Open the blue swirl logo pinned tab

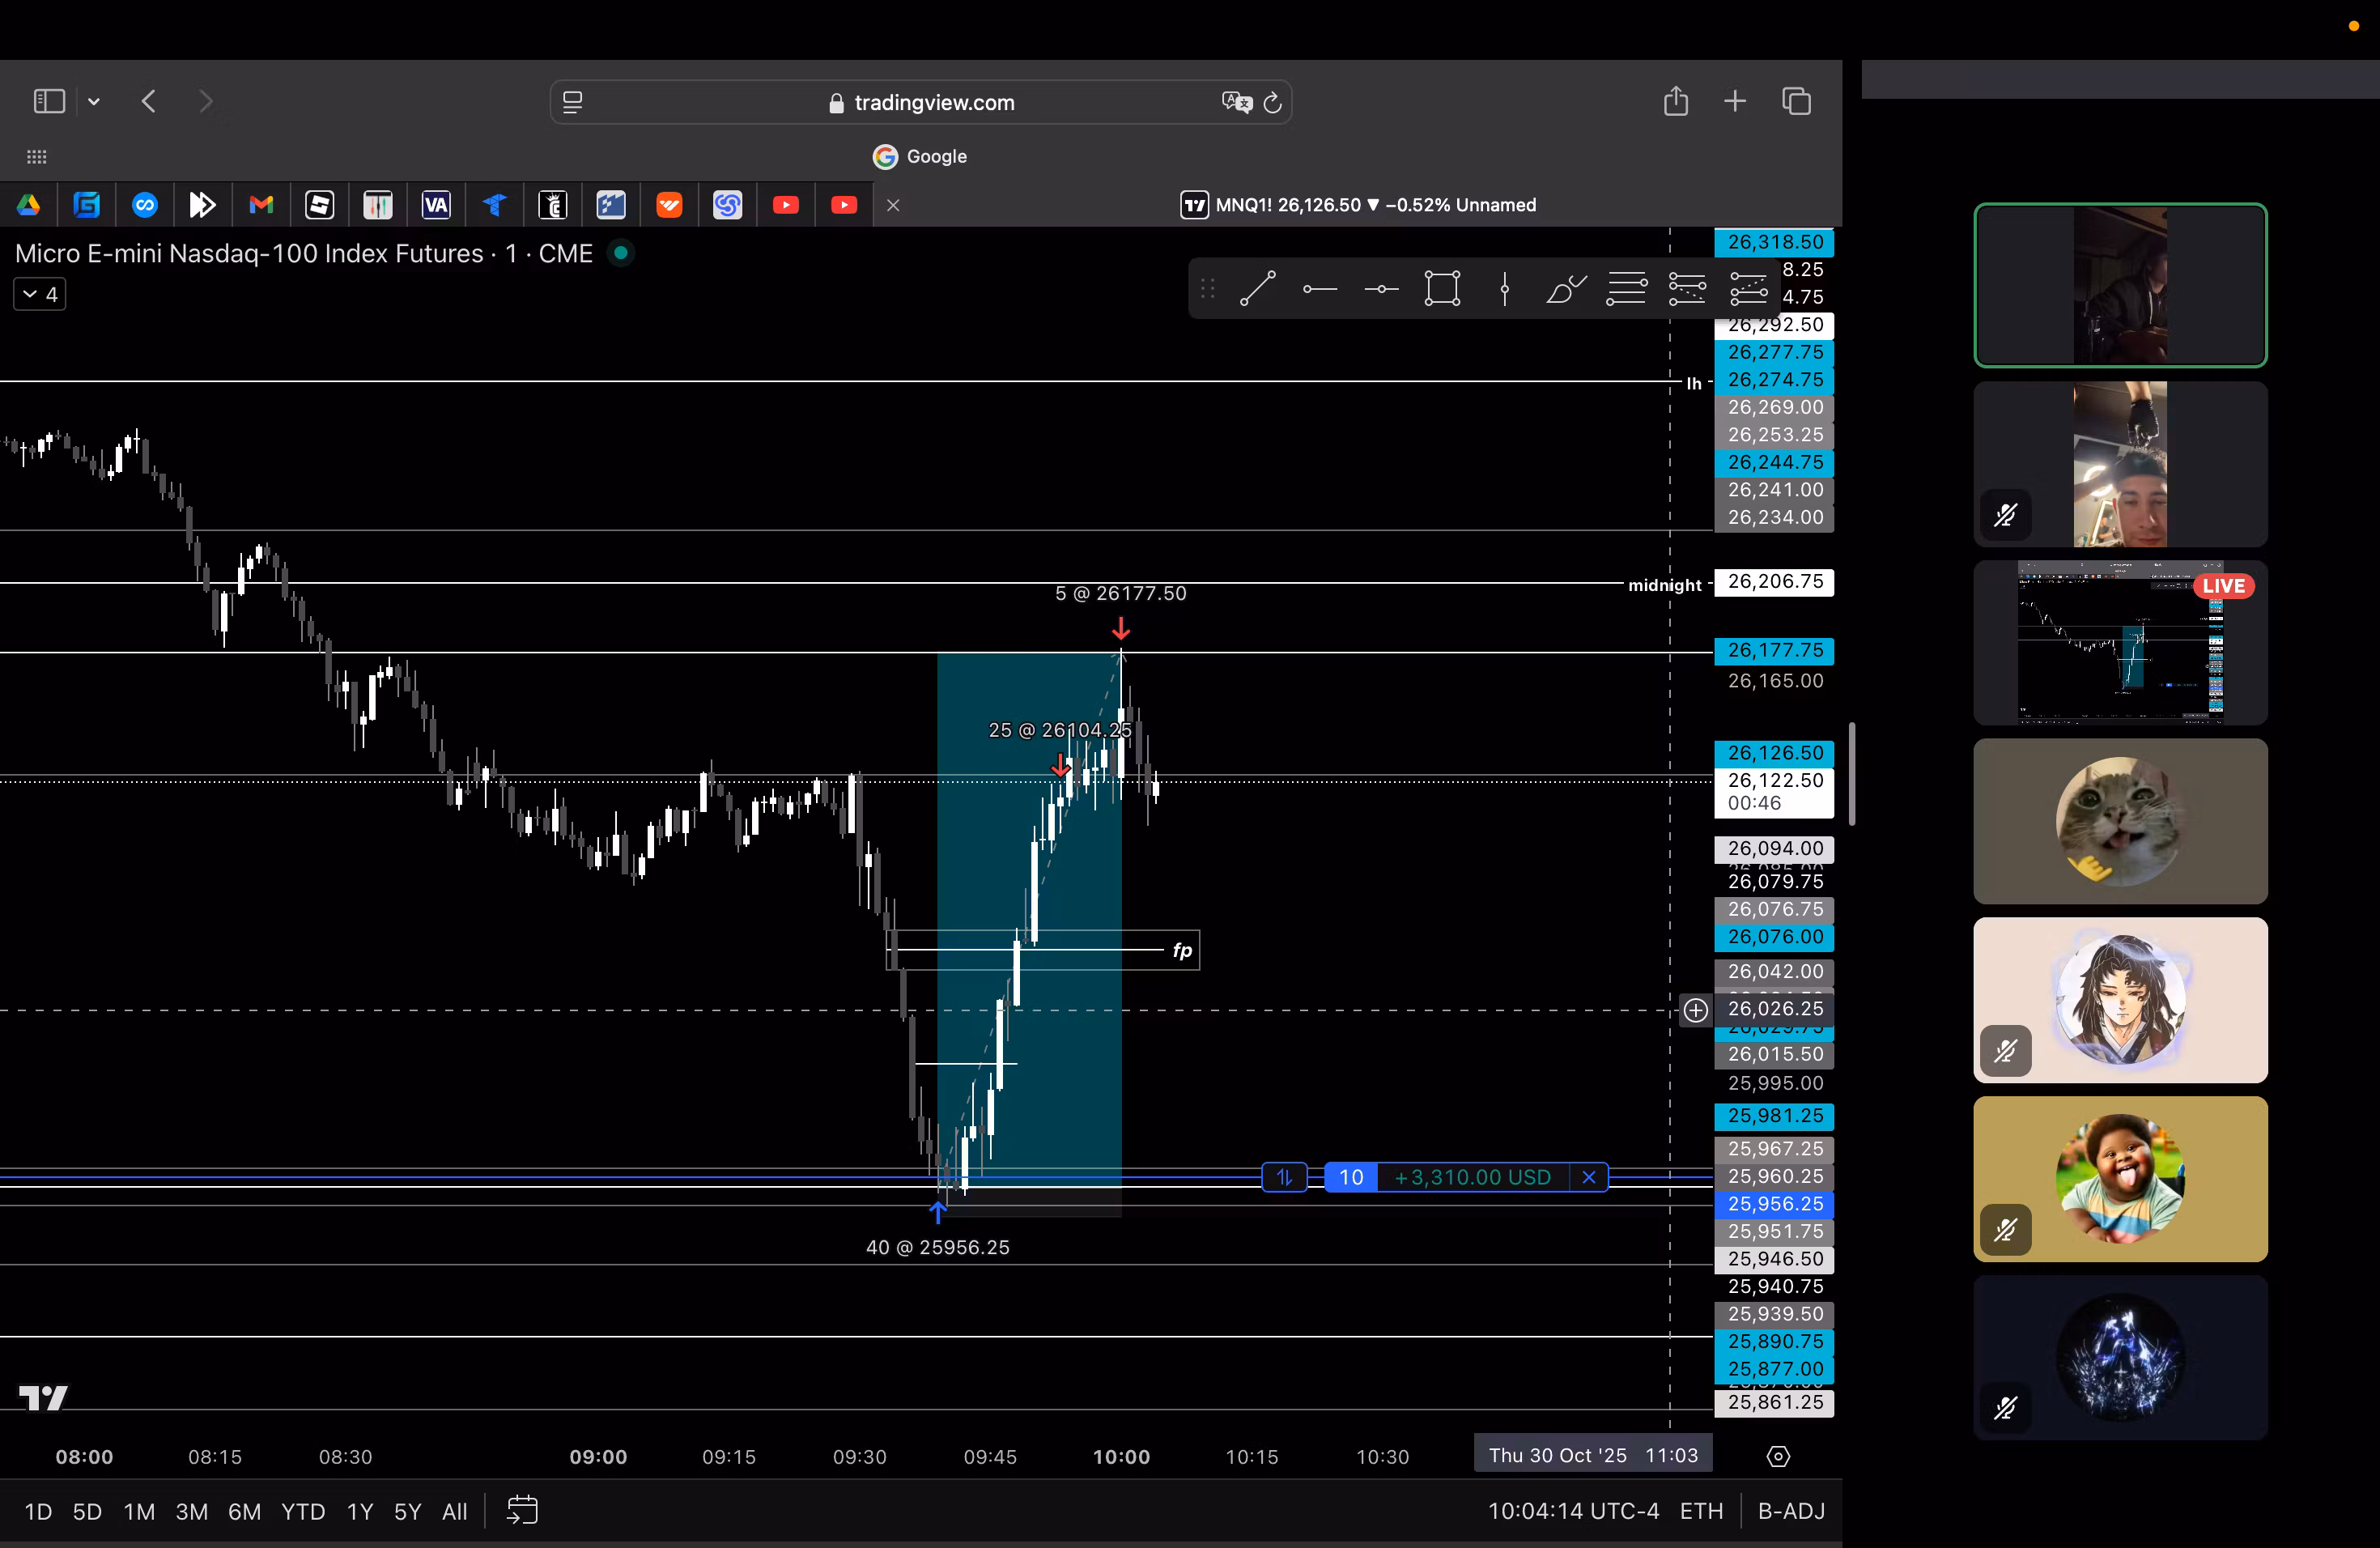click(727, 205)
